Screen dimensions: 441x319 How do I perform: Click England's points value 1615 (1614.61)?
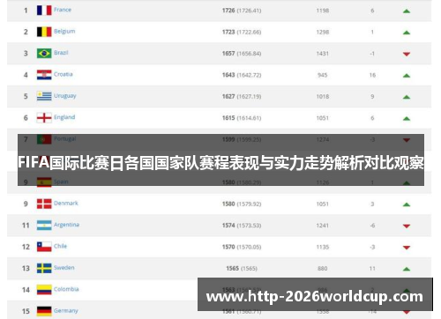pyautogui.click(x=242, y=118)
